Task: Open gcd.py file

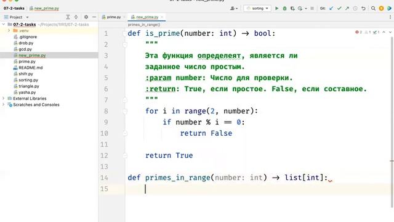Action: [25, 49]
